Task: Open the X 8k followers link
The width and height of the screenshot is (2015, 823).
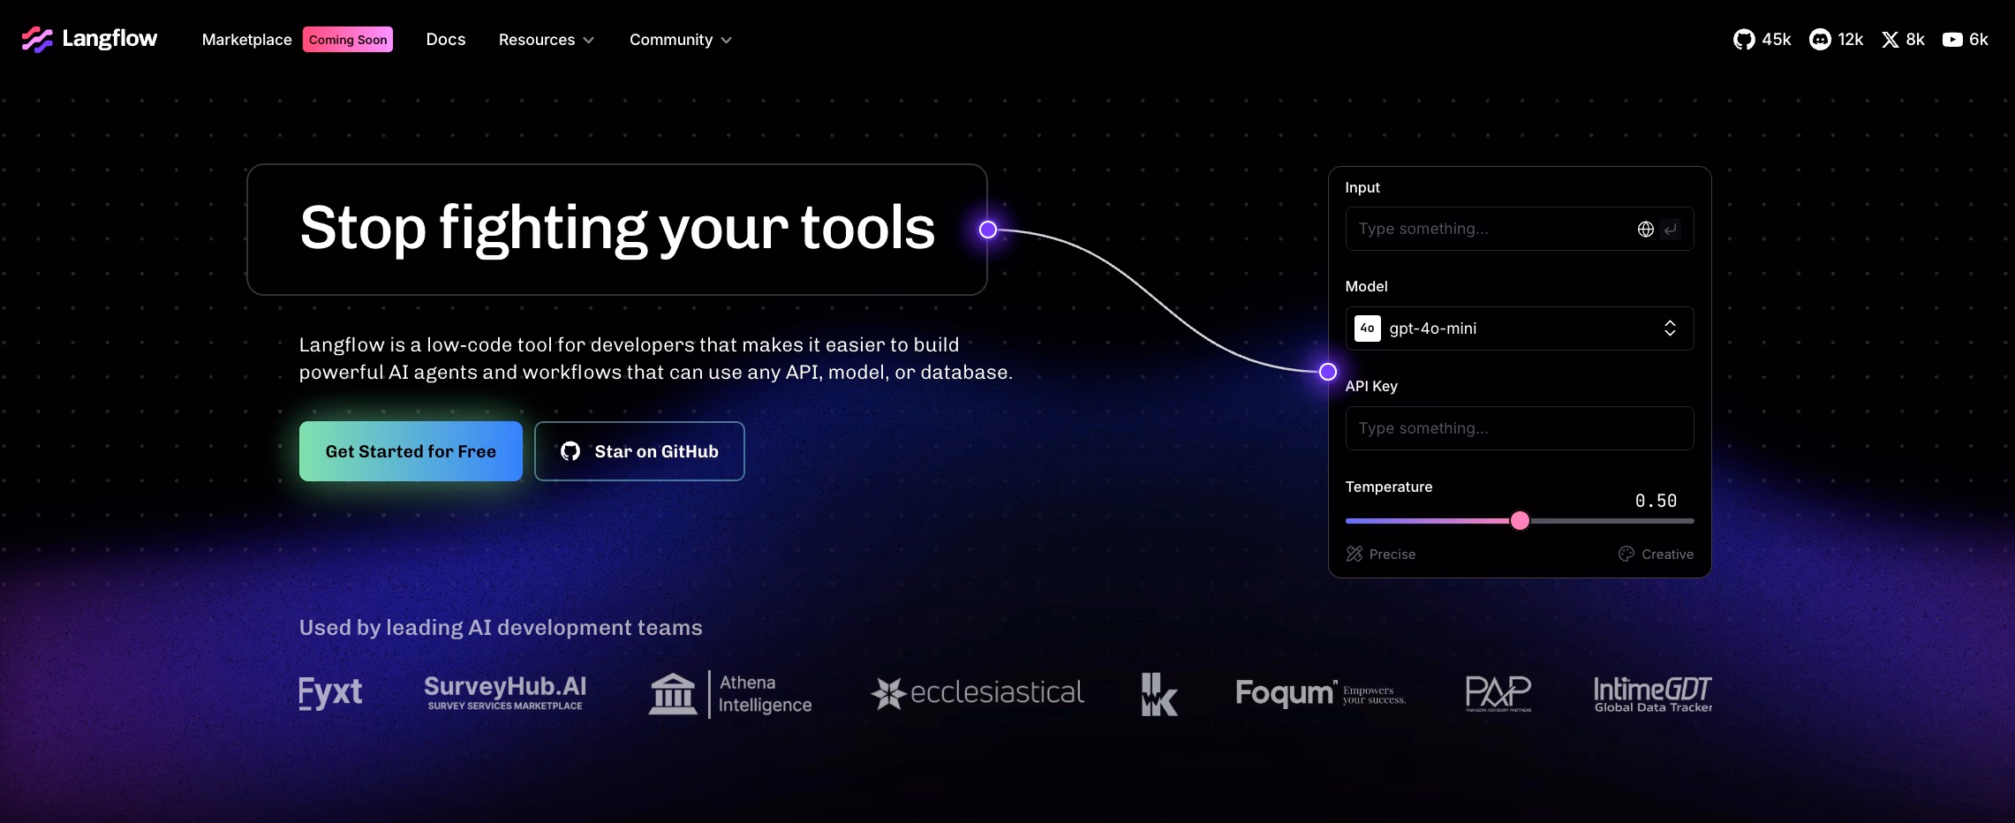Action: (1903, 40)
